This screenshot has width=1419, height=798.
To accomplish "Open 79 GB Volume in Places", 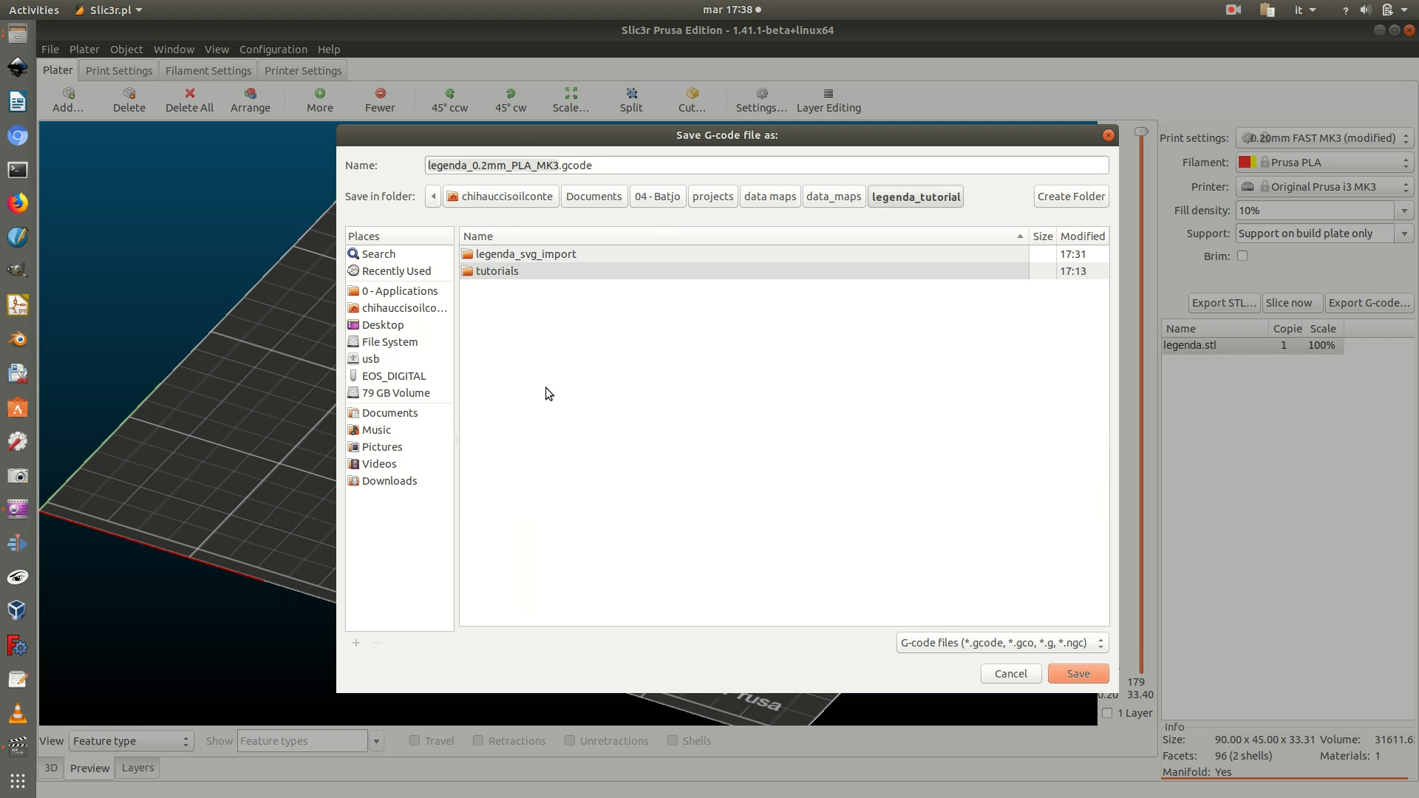I will pyautogui.click(x=399, y=393).
